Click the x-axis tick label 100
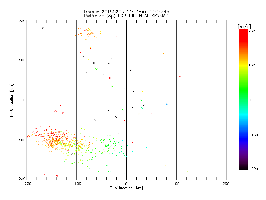 [x=176, y=184]
